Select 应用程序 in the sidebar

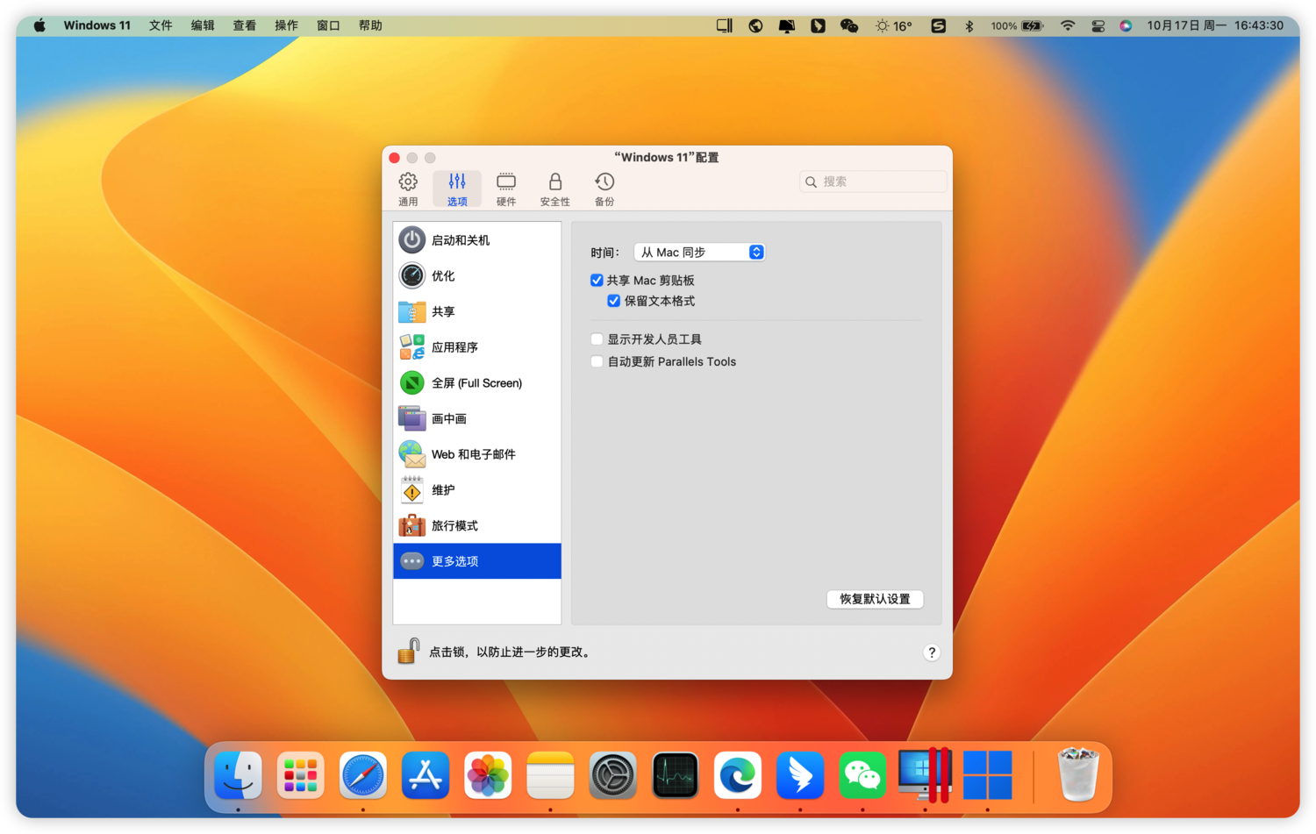[x=476, y=347]
